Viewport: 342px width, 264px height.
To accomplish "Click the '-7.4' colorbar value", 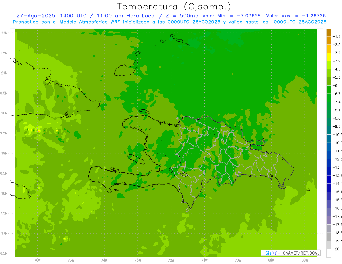I will click(337, 102).
